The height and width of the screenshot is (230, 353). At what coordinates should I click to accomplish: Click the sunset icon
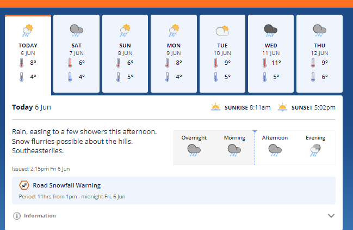282,107
